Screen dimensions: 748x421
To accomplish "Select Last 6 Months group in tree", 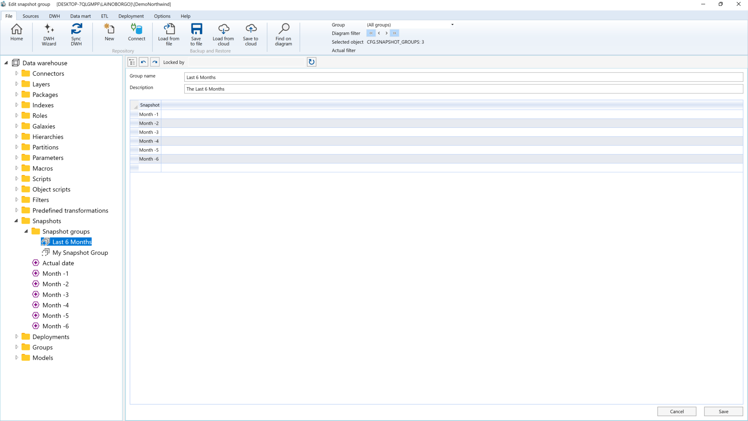I will coord(72,242).
